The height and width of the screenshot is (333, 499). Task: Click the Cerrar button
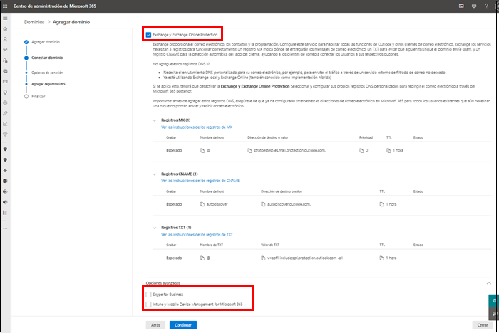point(483,325)
